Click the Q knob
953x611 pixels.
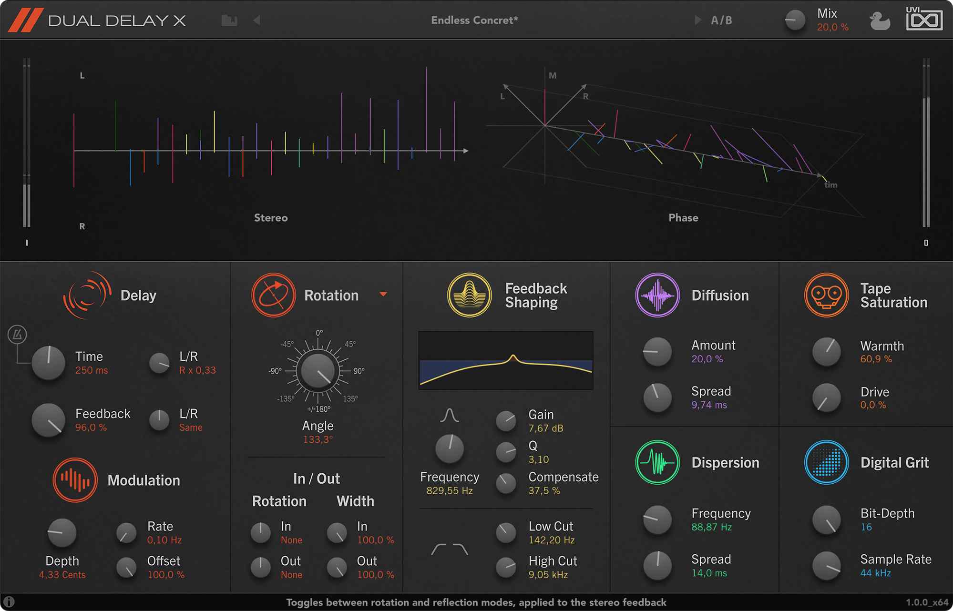(506, 452)
